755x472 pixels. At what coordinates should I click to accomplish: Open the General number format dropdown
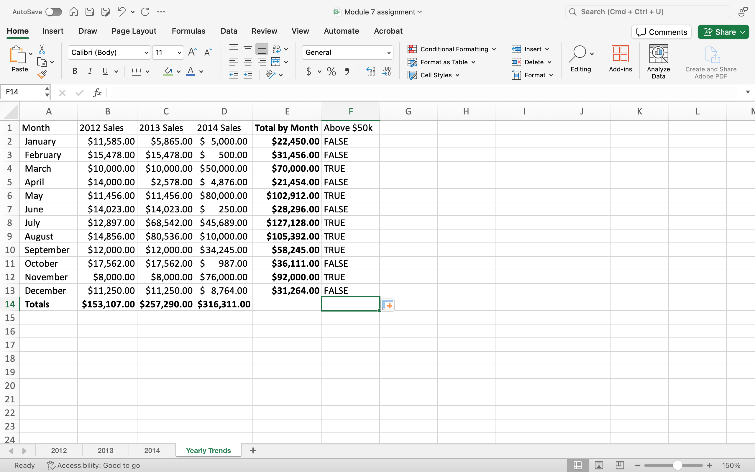(389, 53)
